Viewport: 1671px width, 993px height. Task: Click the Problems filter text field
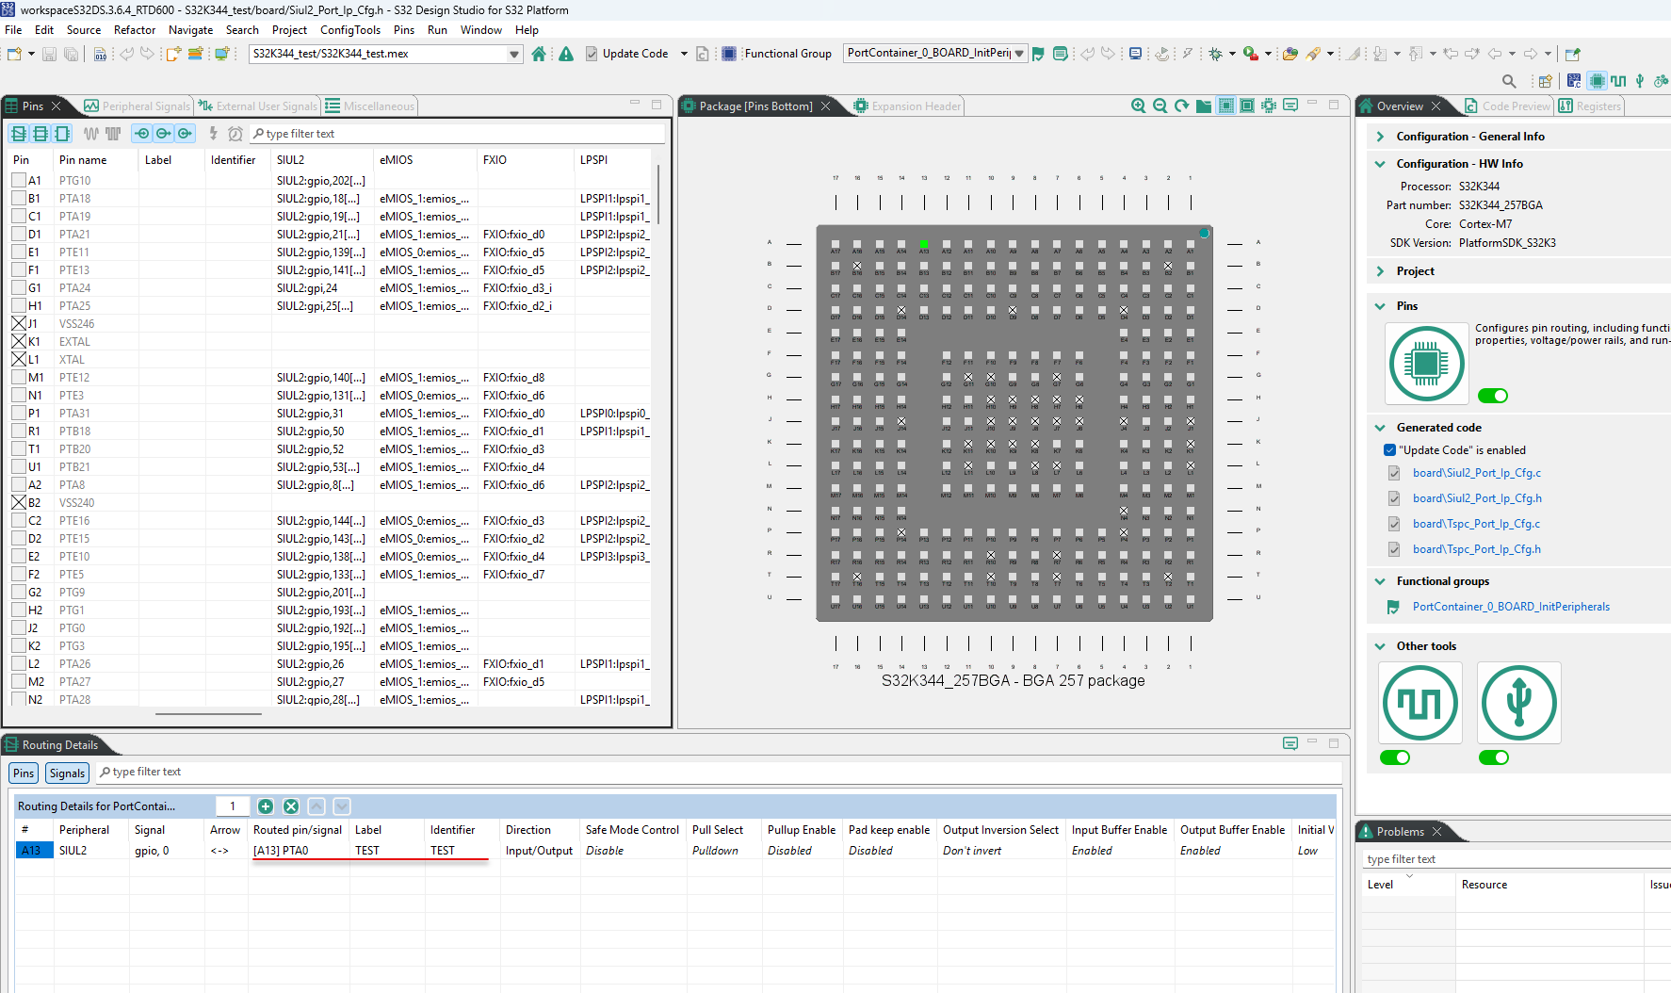pos(1517,859)
